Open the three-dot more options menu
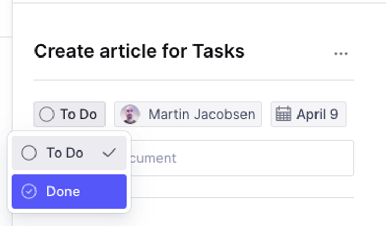 tap(341, 54)
